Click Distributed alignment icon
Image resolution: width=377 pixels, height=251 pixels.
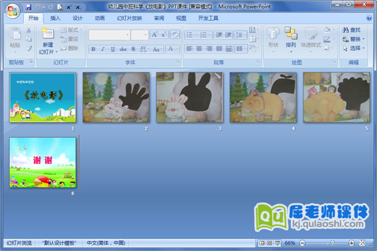pyautogui.click(x=229, y=49)
